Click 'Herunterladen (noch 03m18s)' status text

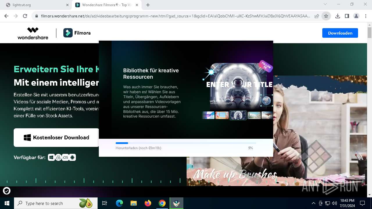click(x=138, y=148)
